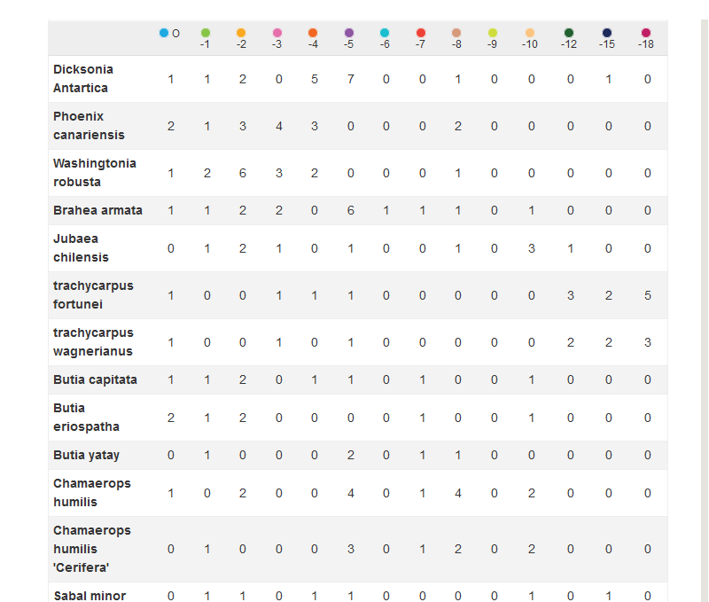Select the pink dot above -3
Viewport: 709px width, 602px height.
277,33
